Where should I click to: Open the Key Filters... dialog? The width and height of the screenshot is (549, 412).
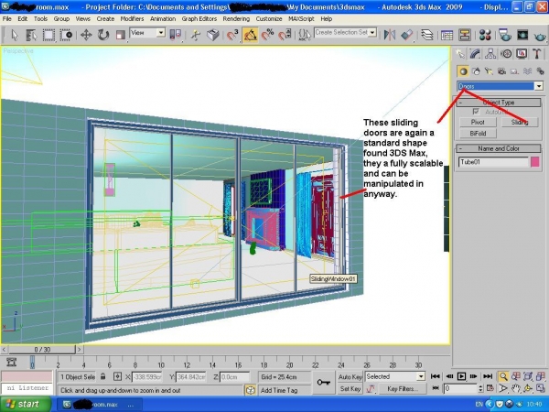point(403,388)
